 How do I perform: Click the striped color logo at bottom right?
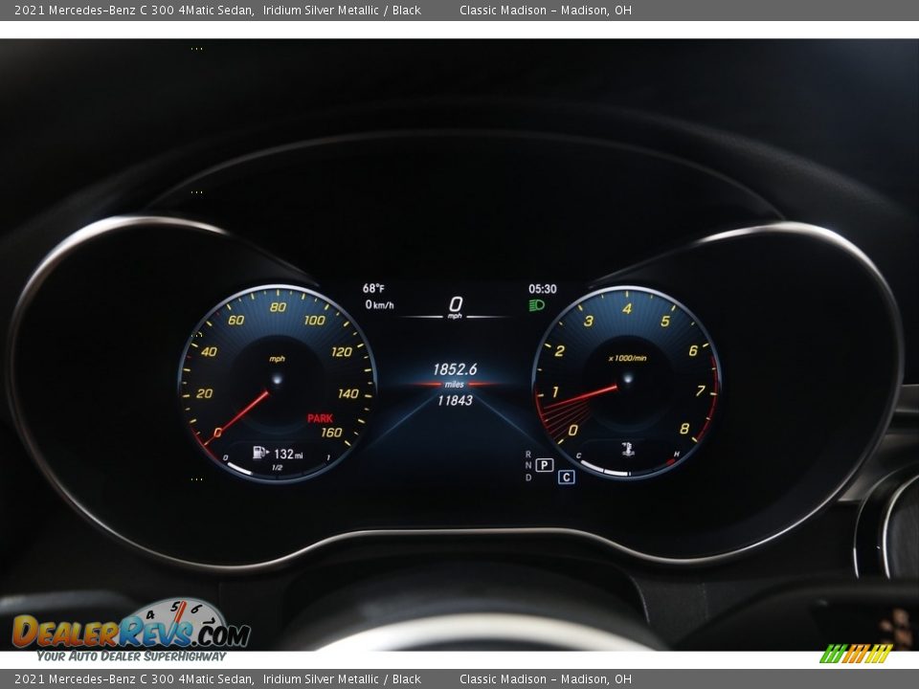pos(856,654)
